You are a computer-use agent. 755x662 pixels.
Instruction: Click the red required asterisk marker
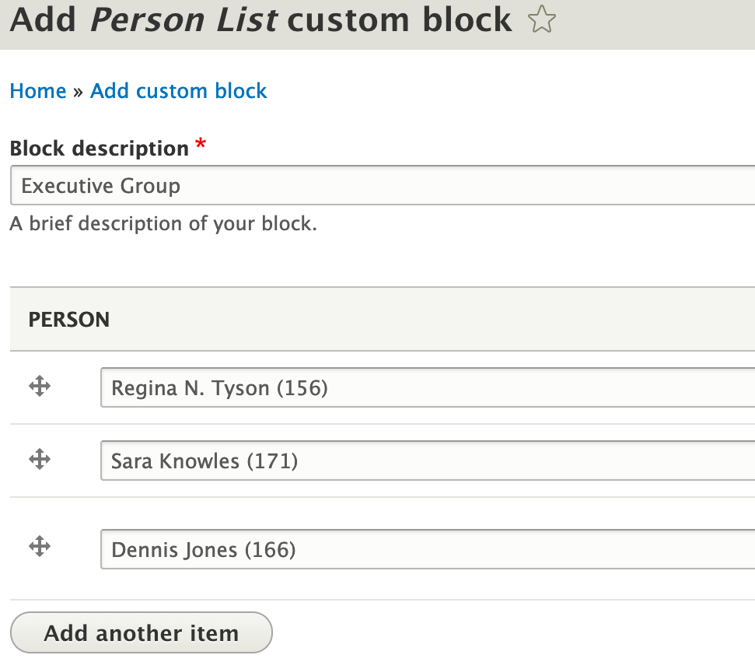pyautogui.click(x=201, y=145)
